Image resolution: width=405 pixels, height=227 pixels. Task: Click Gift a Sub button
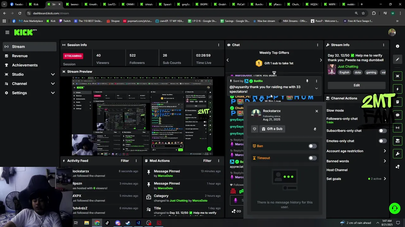[272, 129]
